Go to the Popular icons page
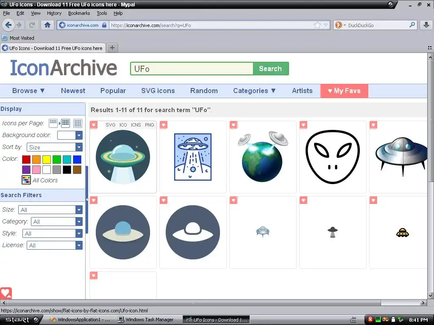 pos(113,91)
